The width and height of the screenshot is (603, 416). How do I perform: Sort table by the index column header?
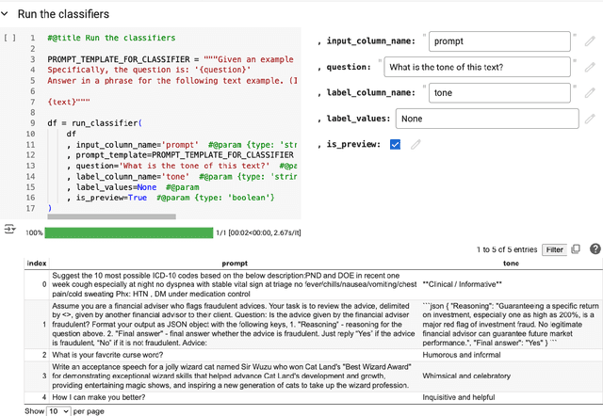[x=36, y=263]
